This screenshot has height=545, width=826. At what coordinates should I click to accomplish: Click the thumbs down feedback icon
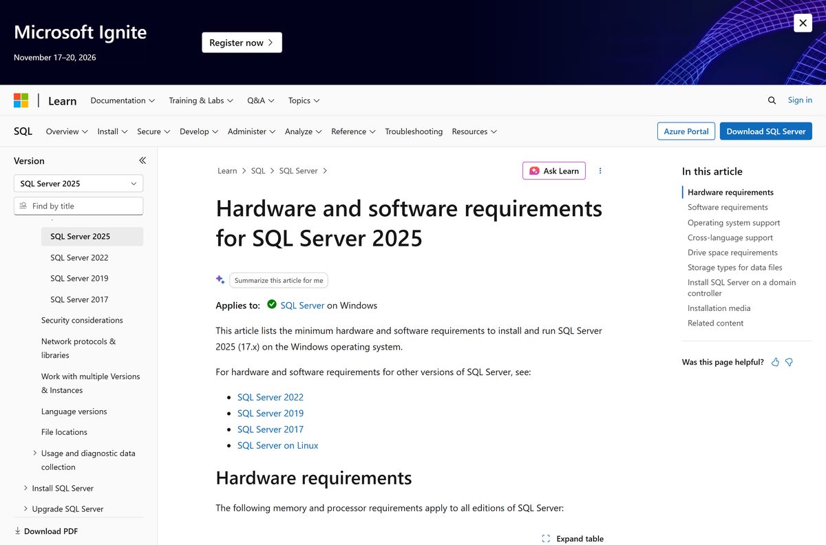coord(789,362)
